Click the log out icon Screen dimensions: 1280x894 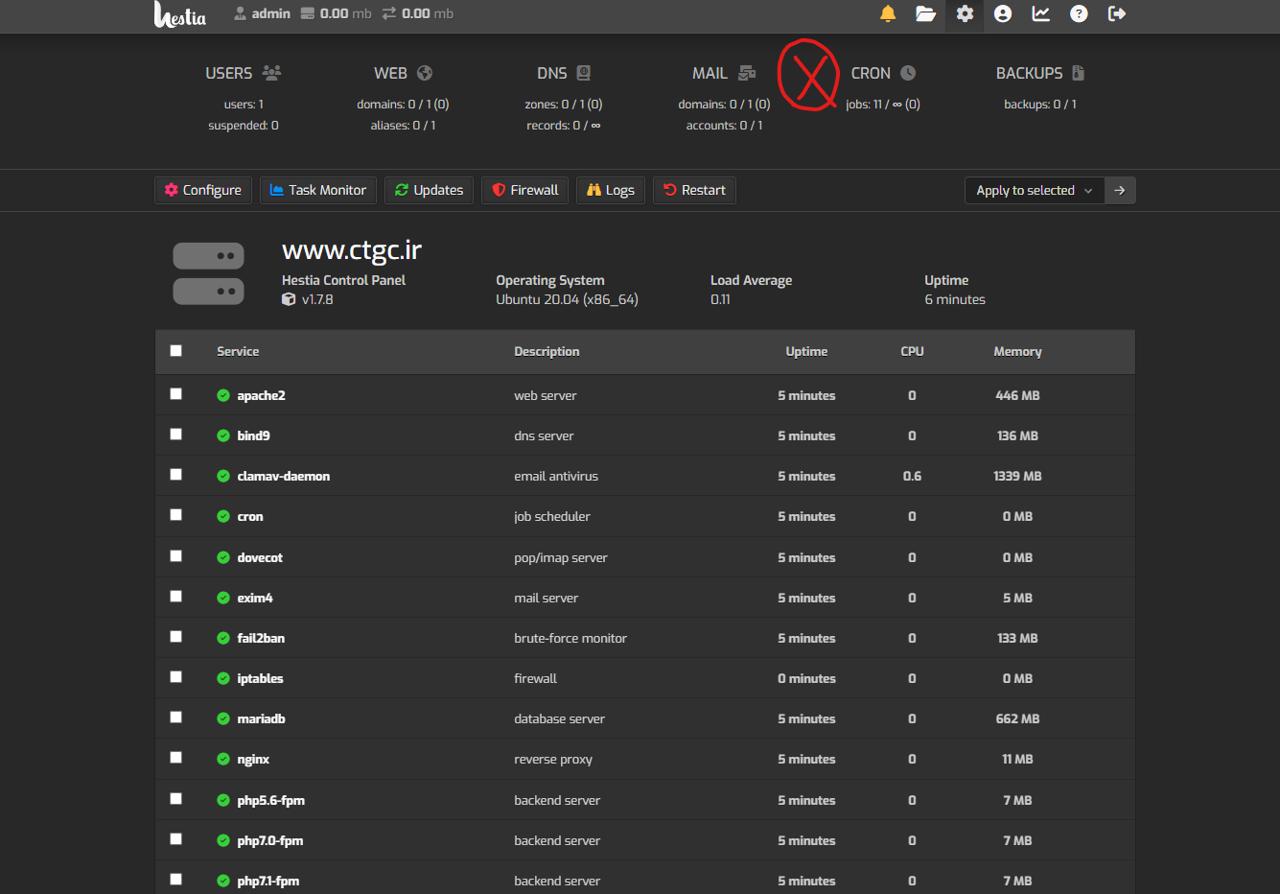pos(1117,13)
